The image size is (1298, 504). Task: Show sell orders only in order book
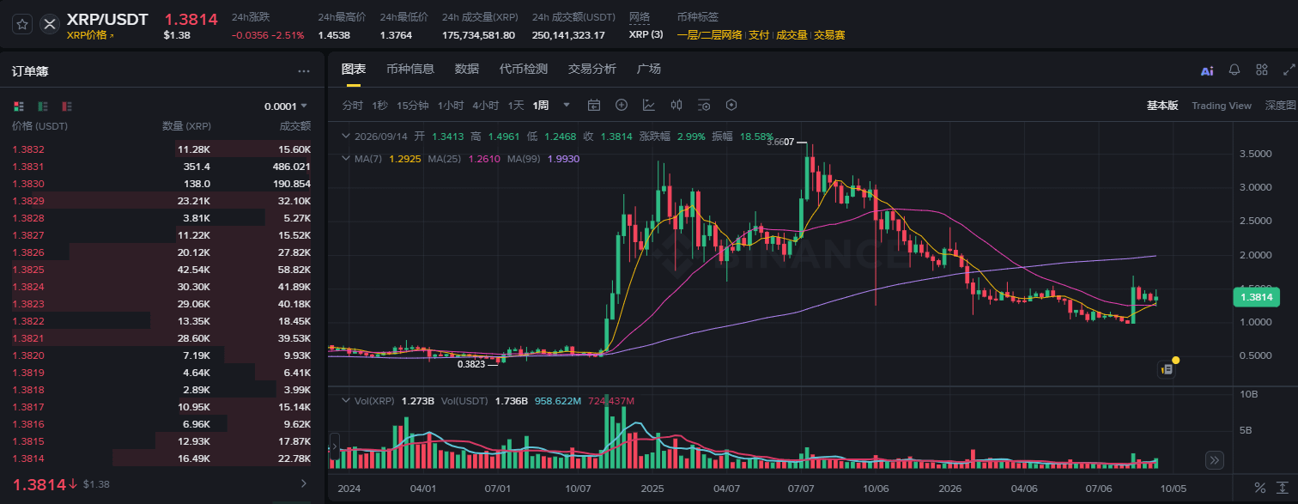click(x=67, y=106)
